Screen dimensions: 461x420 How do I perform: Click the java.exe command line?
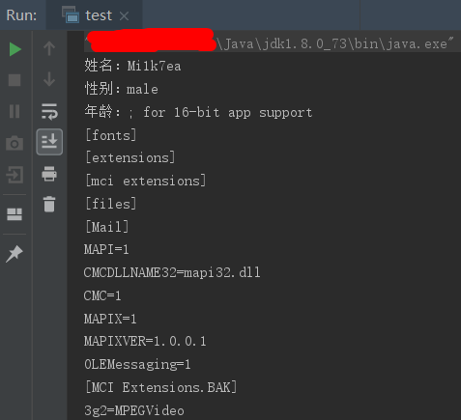pos(269,43)
